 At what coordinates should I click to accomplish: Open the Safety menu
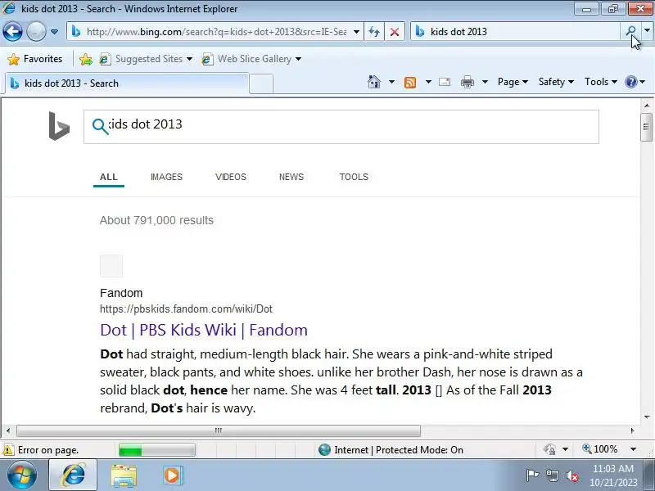point(556,82)
